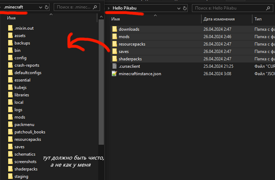Select saves folder icon in .minecraft window
The width and height of the screenshot is (275, 180).
coord(10,147)
